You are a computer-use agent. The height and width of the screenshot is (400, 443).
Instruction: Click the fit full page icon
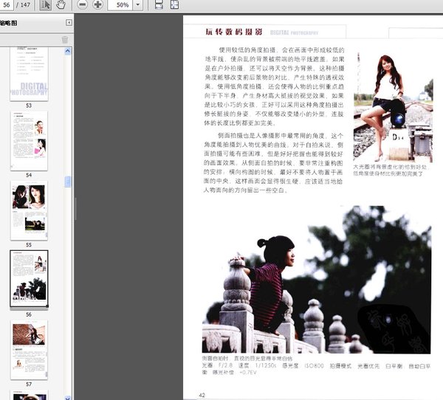pyautogui.click(x=176, y=4)
